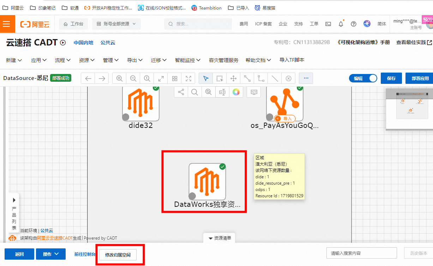Select the diagonal connector tool
Viewport: 433px width, 266px height.
pos(247,78)
